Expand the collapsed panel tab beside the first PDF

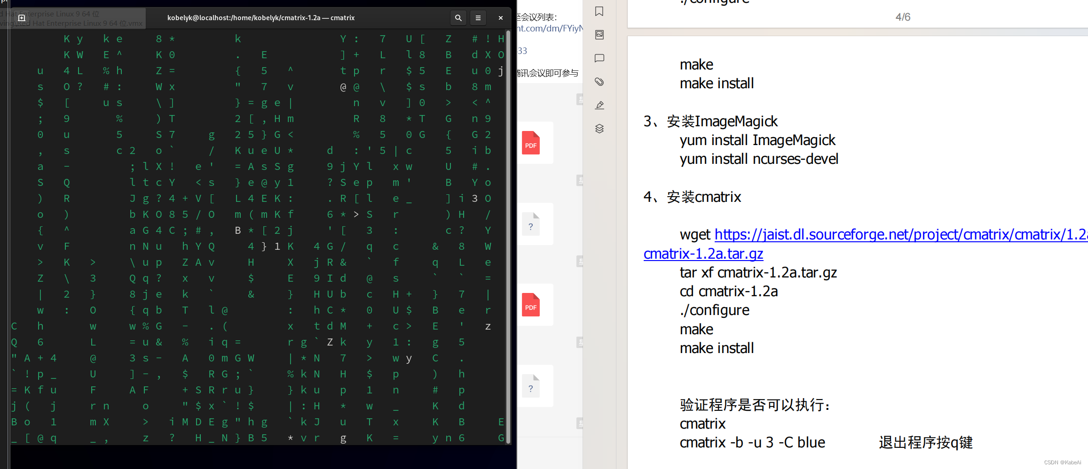[x=579, y=99]
